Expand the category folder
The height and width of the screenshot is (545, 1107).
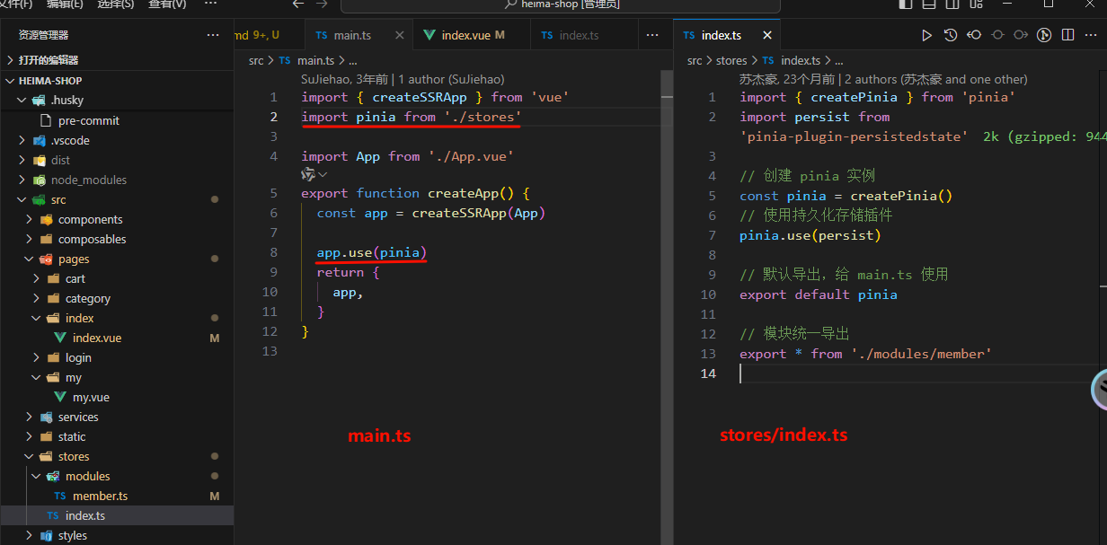tap(117, 298)
